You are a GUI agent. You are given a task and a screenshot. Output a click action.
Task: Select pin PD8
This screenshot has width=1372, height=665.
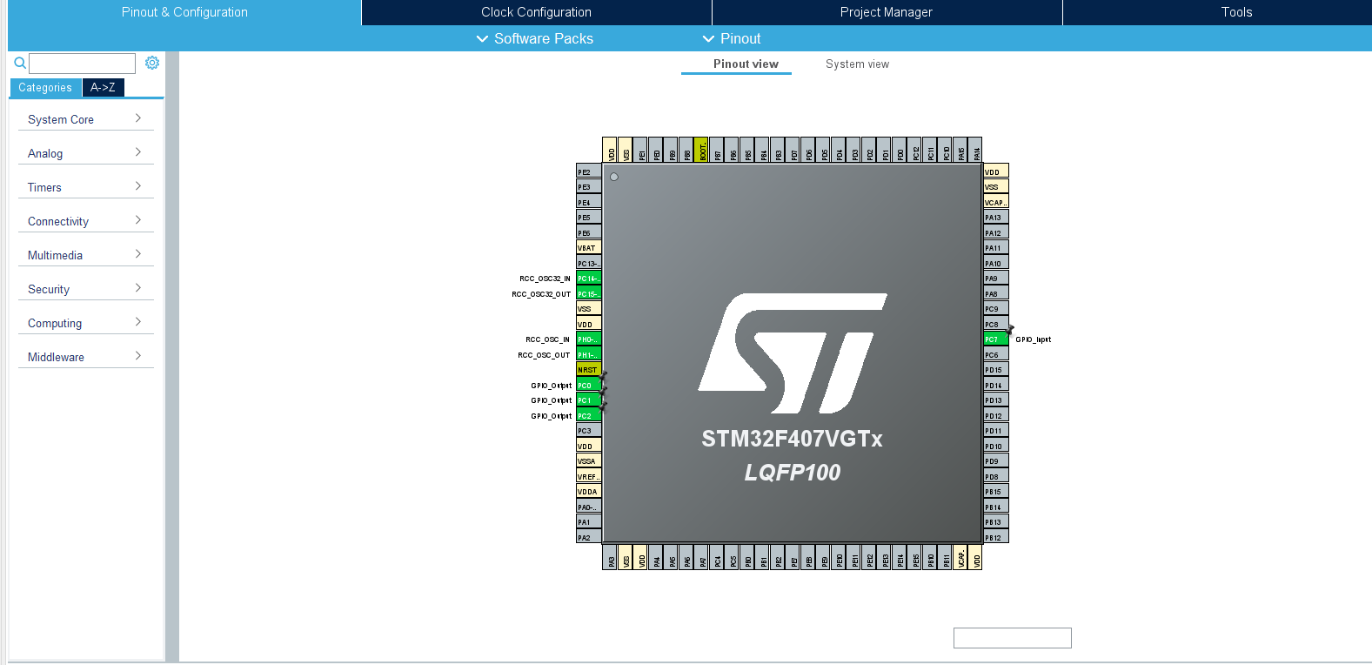(x=996, y=477)
